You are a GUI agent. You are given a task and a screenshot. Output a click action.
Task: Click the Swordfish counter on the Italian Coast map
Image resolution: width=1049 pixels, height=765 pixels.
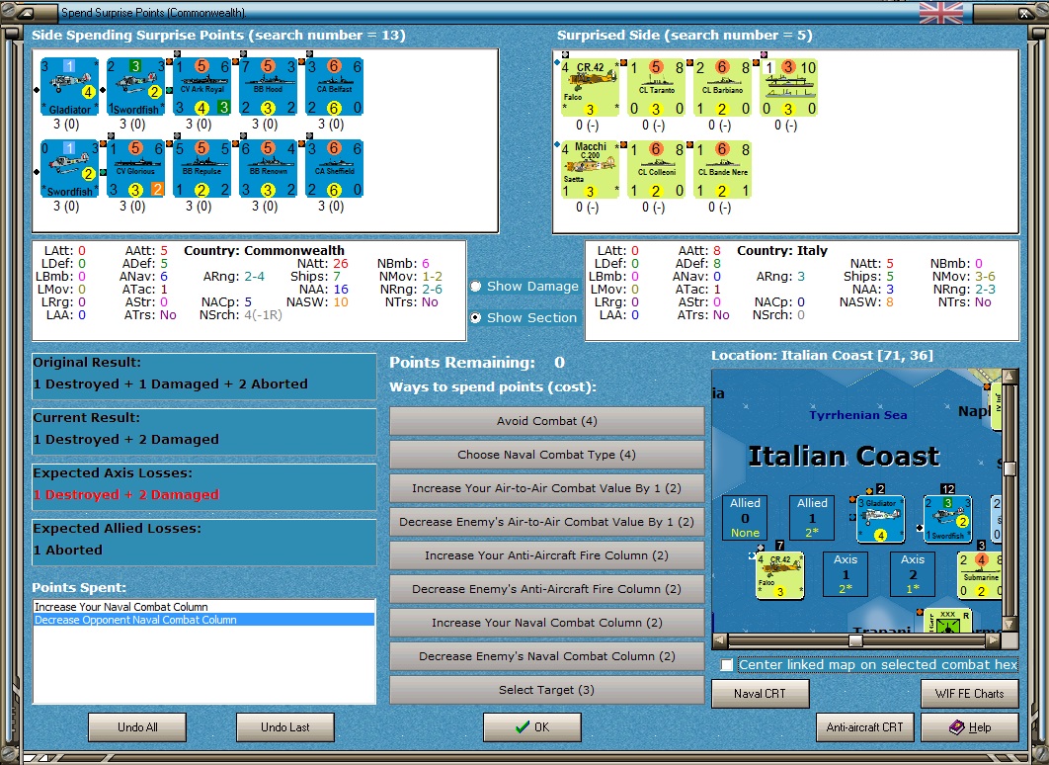click(947, 519)
